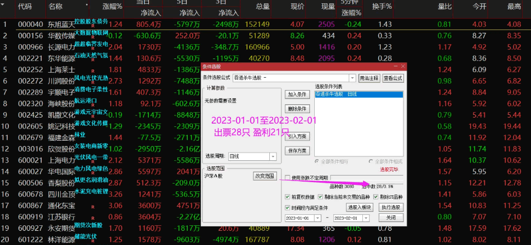Sort by 量比 column header

445,6
